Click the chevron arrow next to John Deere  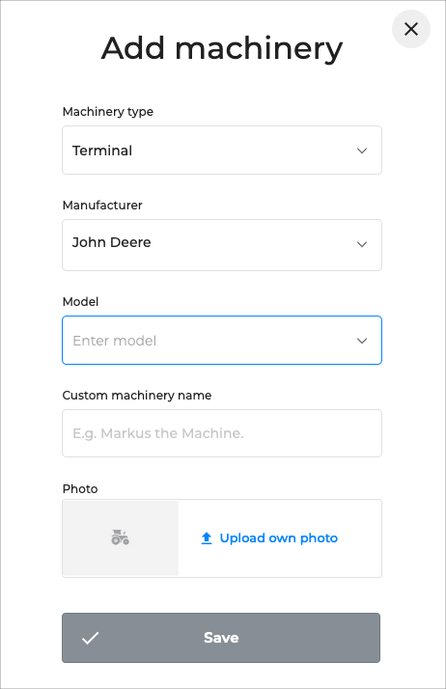click(x=362, y=244)
